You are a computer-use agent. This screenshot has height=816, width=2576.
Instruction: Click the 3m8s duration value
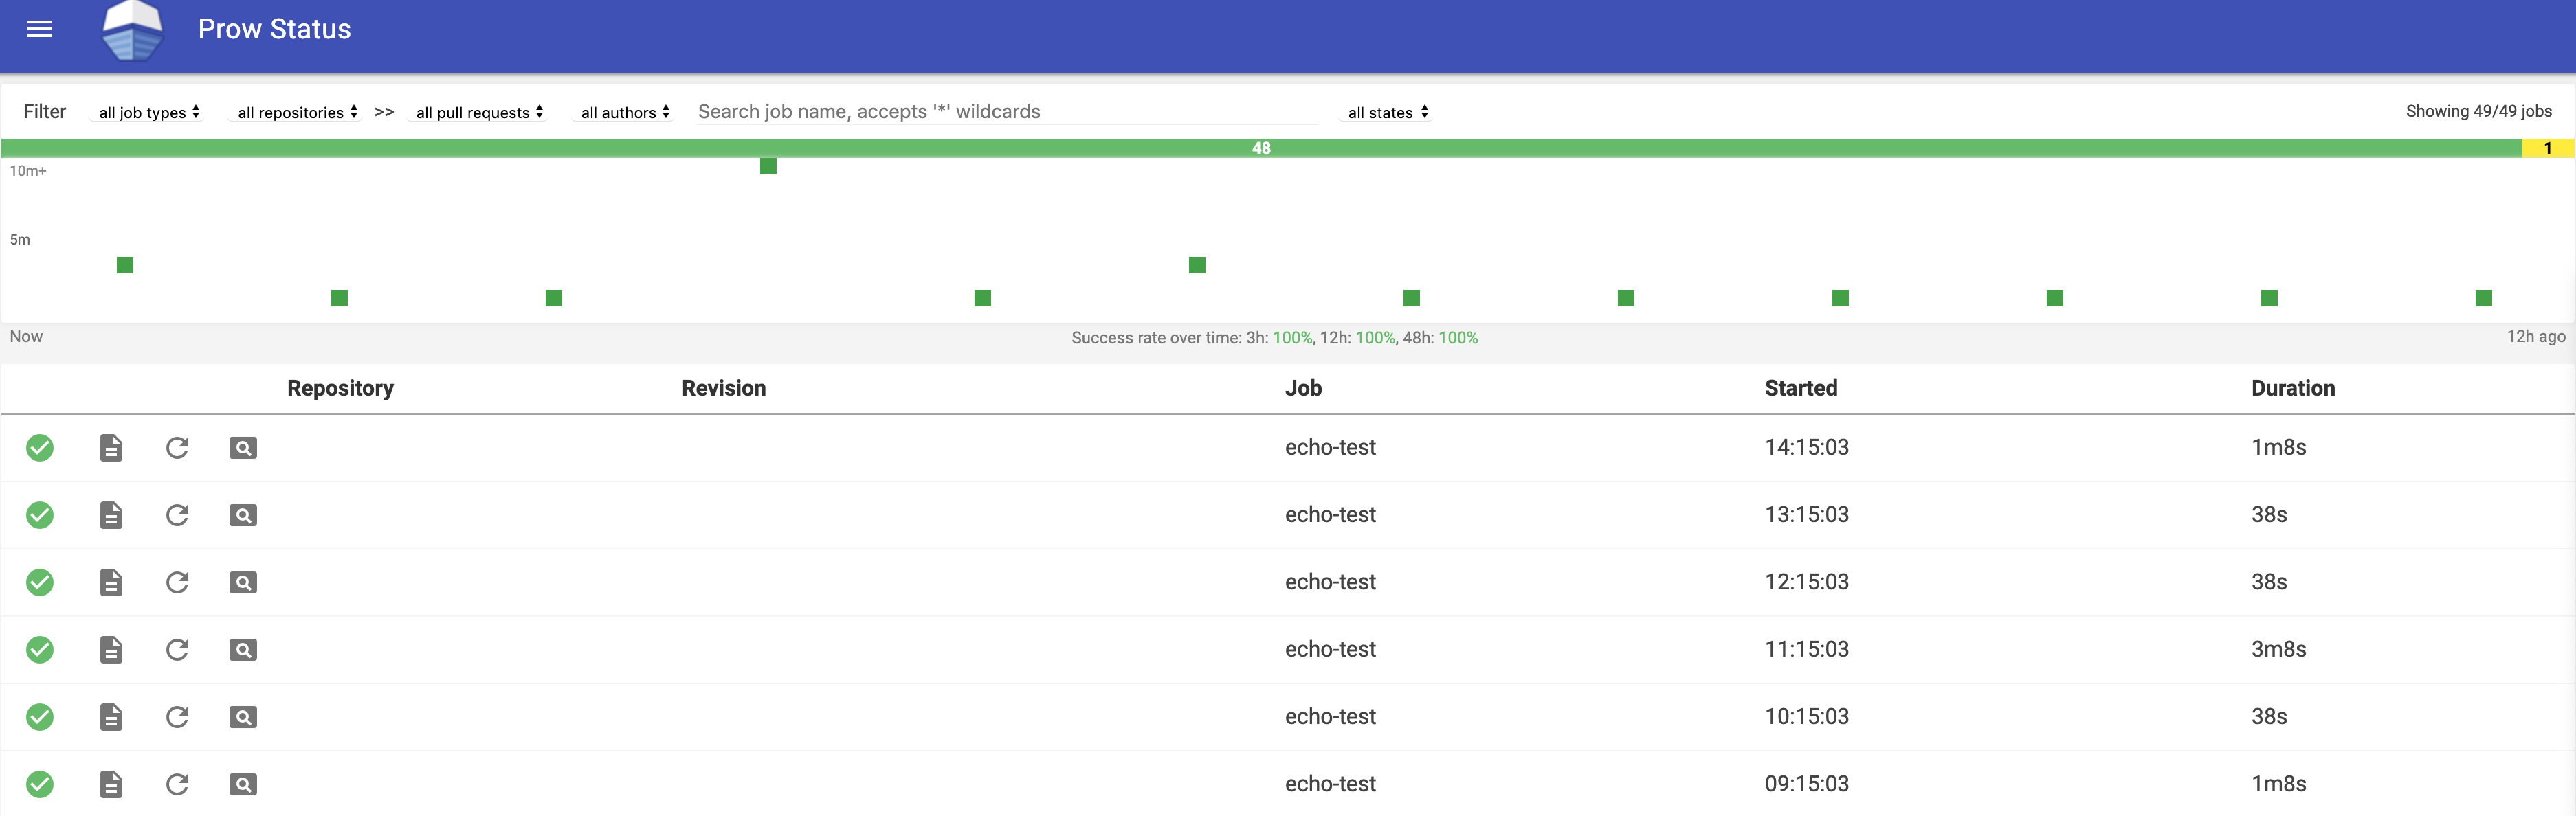click(x=2278, y=649)
